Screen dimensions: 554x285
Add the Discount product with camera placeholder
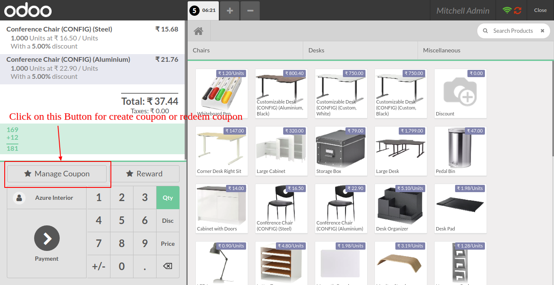(x=461, y=94)
